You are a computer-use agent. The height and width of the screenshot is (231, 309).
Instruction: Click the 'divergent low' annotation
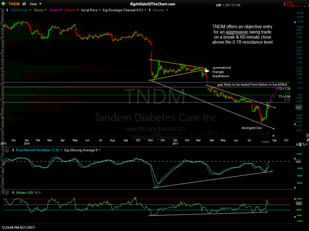tap(252, 128)
